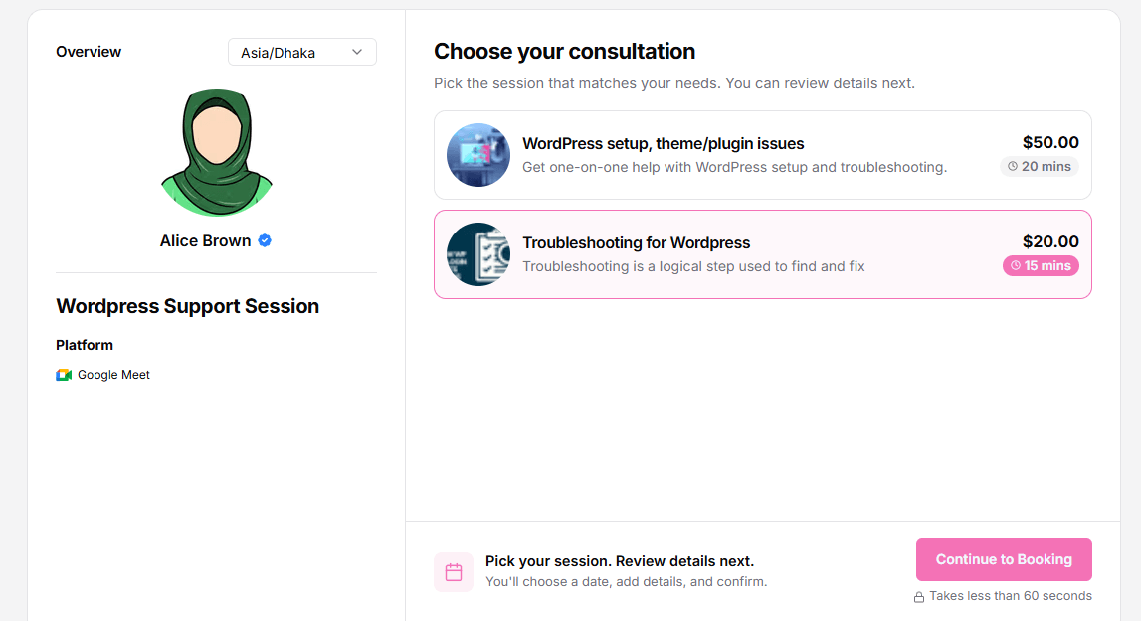The width and height of the screenshot is (1141, 621).
Task: Click the Google Meet platform label
Action: click(113, 375)
